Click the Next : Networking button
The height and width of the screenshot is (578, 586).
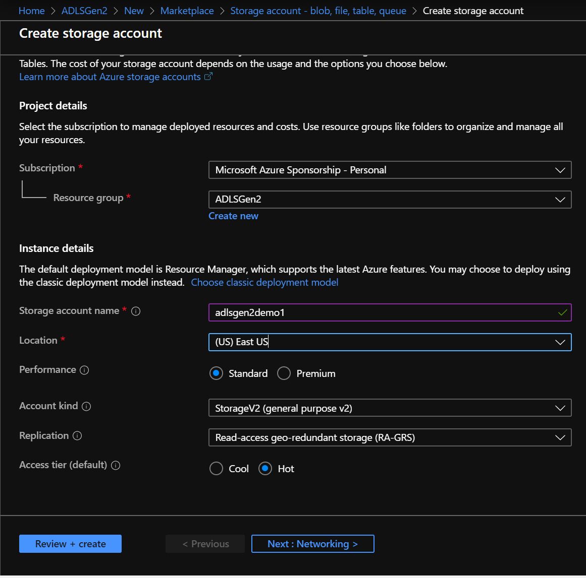(312, 544)
